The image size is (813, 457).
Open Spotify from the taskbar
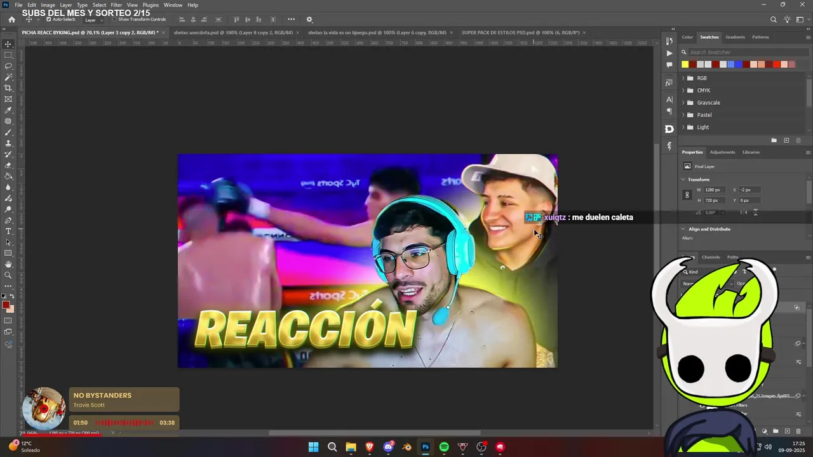(x=444, y=447)
